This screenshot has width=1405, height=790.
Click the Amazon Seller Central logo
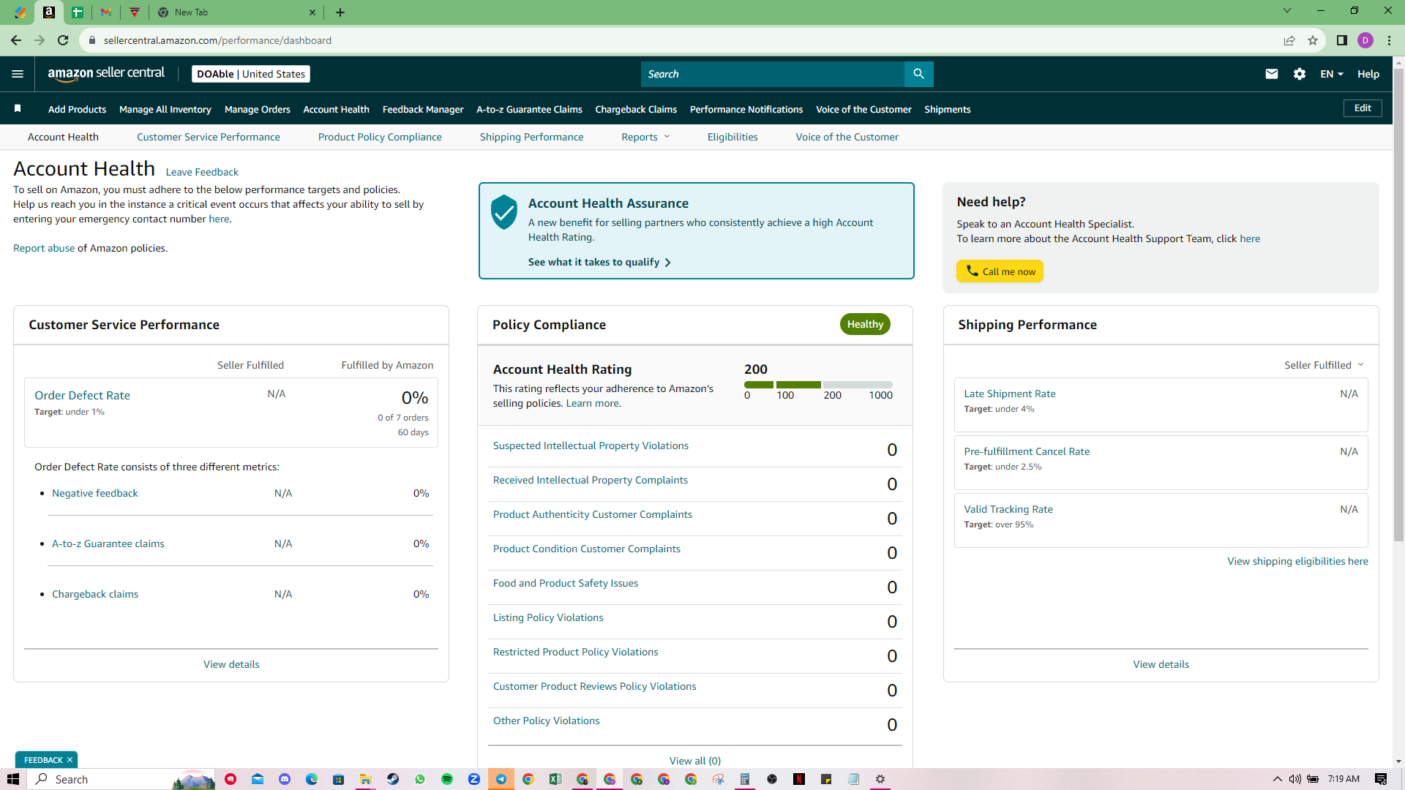[x=106, y=74]
